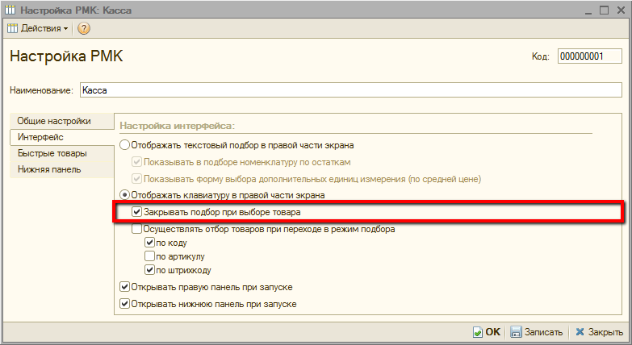Image resolution: width=632 pixels, height=345 pixels.
Task: Enable Осуществлять отбор товаров checkbox
Action: (x=124, y=229)
